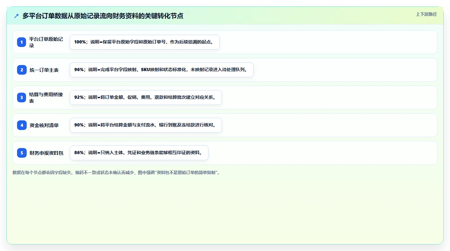Viewport: 450px width, 251px height.
Task: Select the chart title about 多平台订单数据
Action: [x=103, y=16]
